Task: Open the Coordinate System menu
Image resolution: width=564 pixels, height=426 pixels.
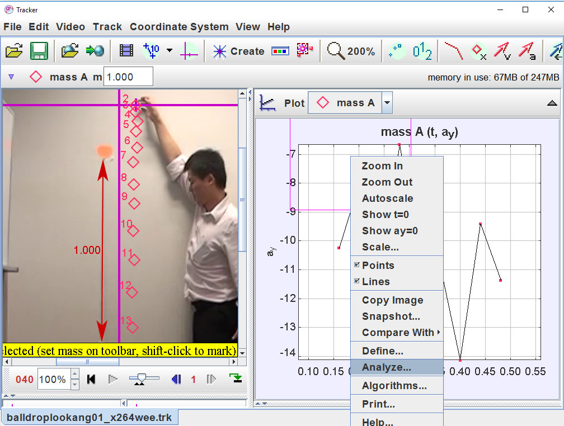Action: (x=179, y=27)
